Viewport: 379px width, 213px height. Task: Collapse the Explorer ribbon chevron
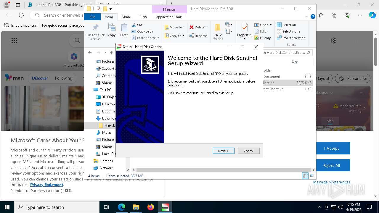pos(307,17)
